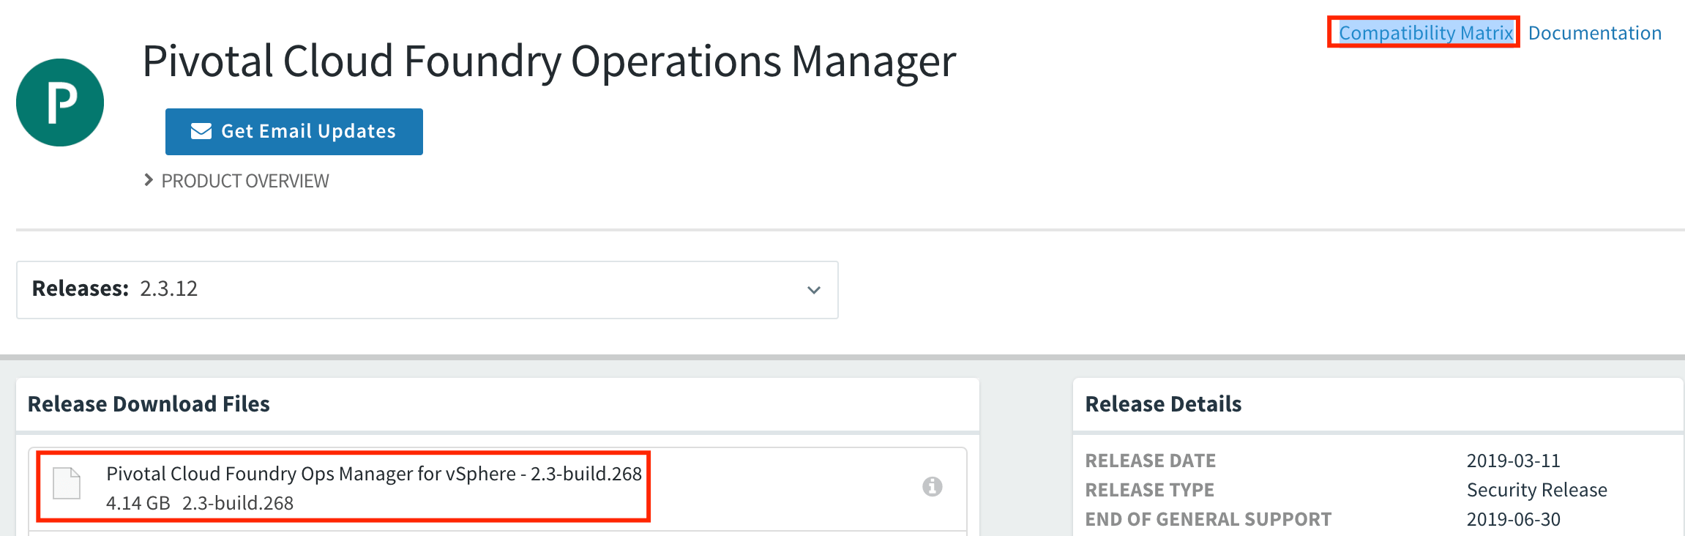Open the Compatibility Matrix link
Image resolution: width=1685 pixels, height=536 pixels.
tap(1424, 33)
